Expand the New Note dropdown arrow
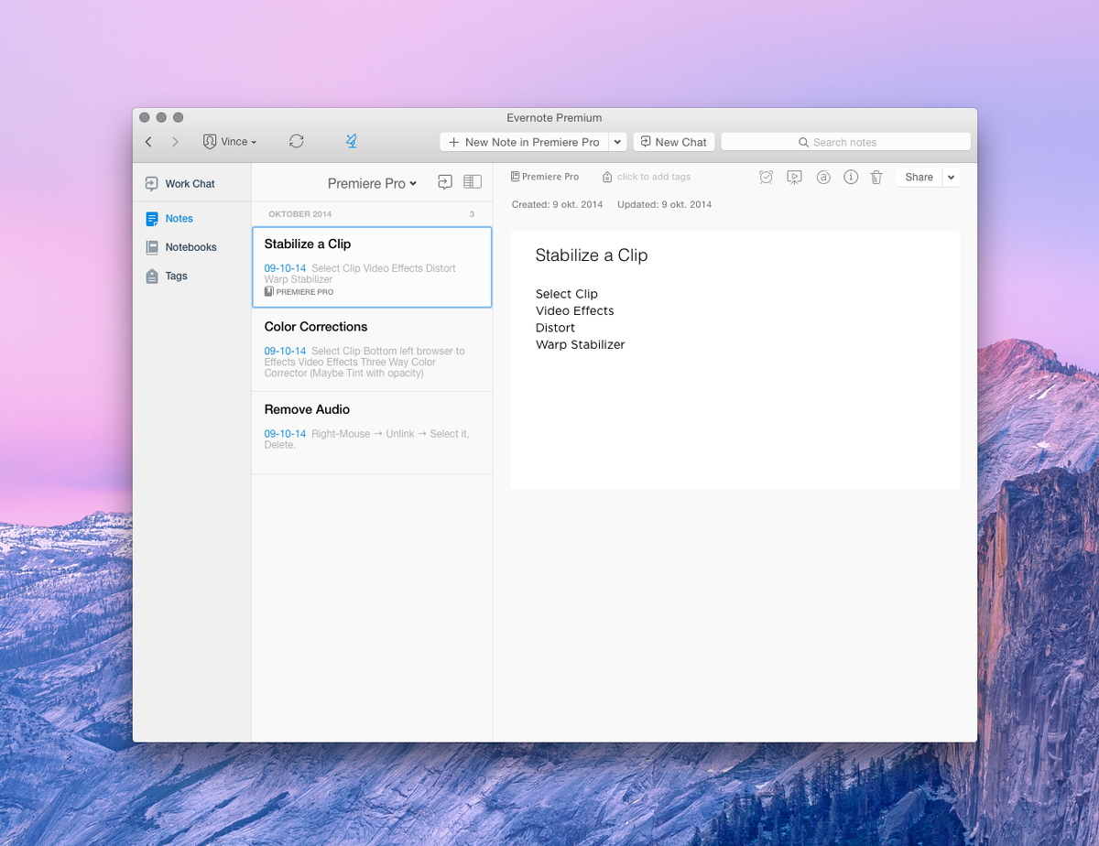Image resolution: width=1099 pixels, height=846 pixels. [x=617, y=142]
